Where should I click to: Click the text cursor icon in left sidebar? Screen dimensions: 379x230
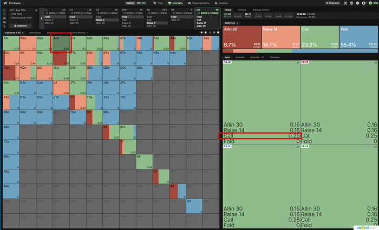[x=4, y=26]
